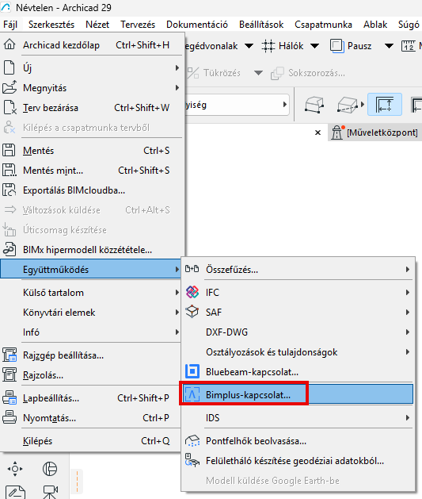Click the Bluebeam-kapcsolat blue square icon

pyautogui.click(x=192, y=371)
